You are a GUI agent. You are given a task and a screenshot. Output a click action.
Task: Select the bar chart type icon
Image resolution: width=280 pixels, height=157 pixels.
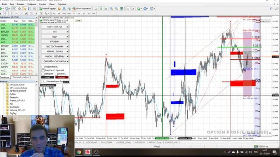pos(96,9)
